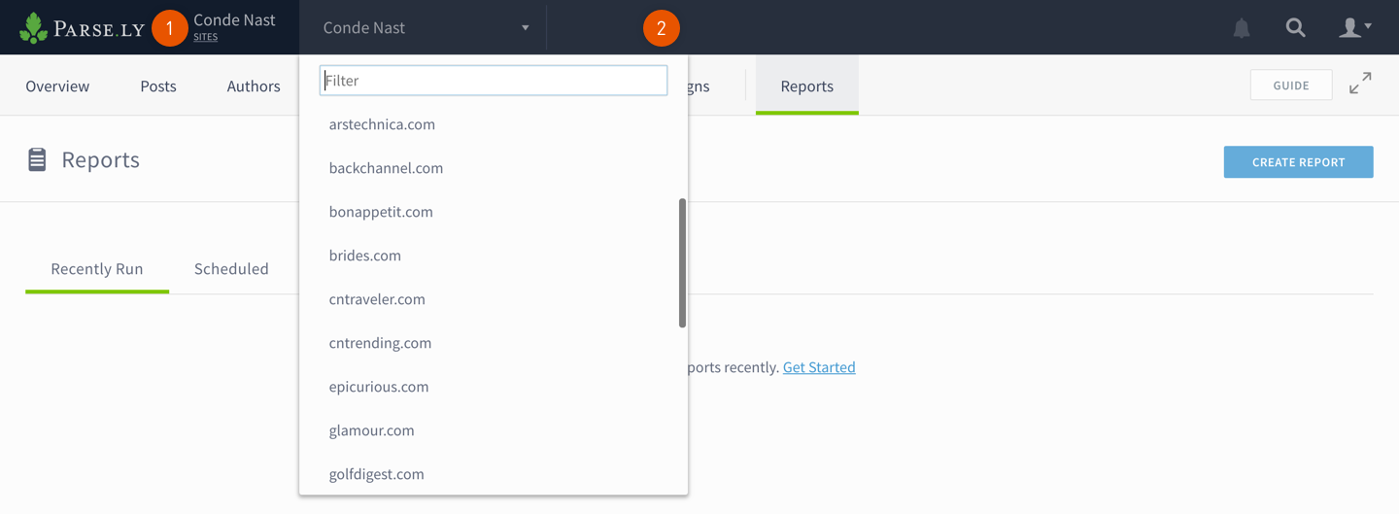Image resolution: width=1399 pixels, height=514 pixels.
Task: Click the fullscreen expand arrows icon
Action: [1360, 84]
